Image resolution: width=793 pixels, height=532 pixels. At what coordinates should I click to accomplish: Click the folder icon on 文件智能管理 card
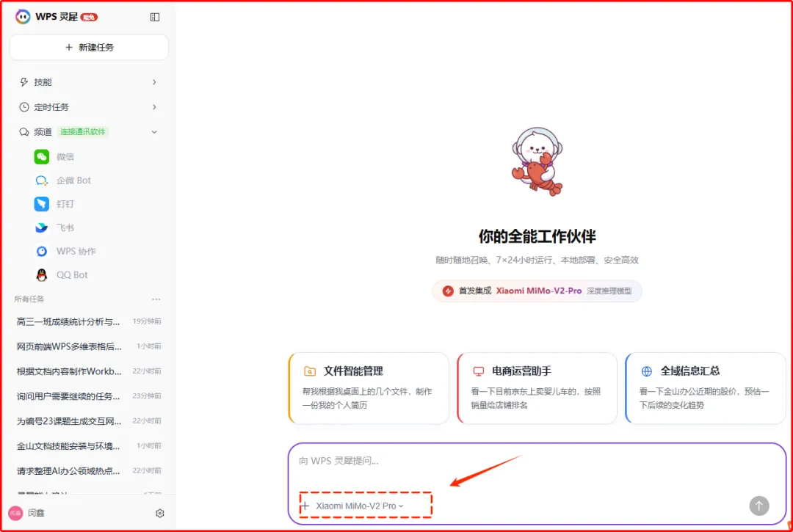[x=310, y=371]
